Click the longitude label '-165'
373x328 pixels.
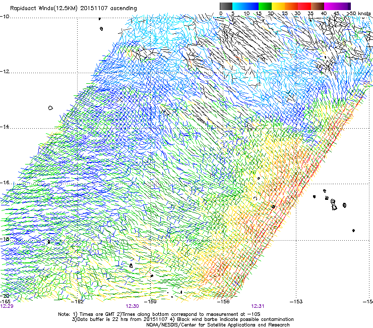coord(5,302)
